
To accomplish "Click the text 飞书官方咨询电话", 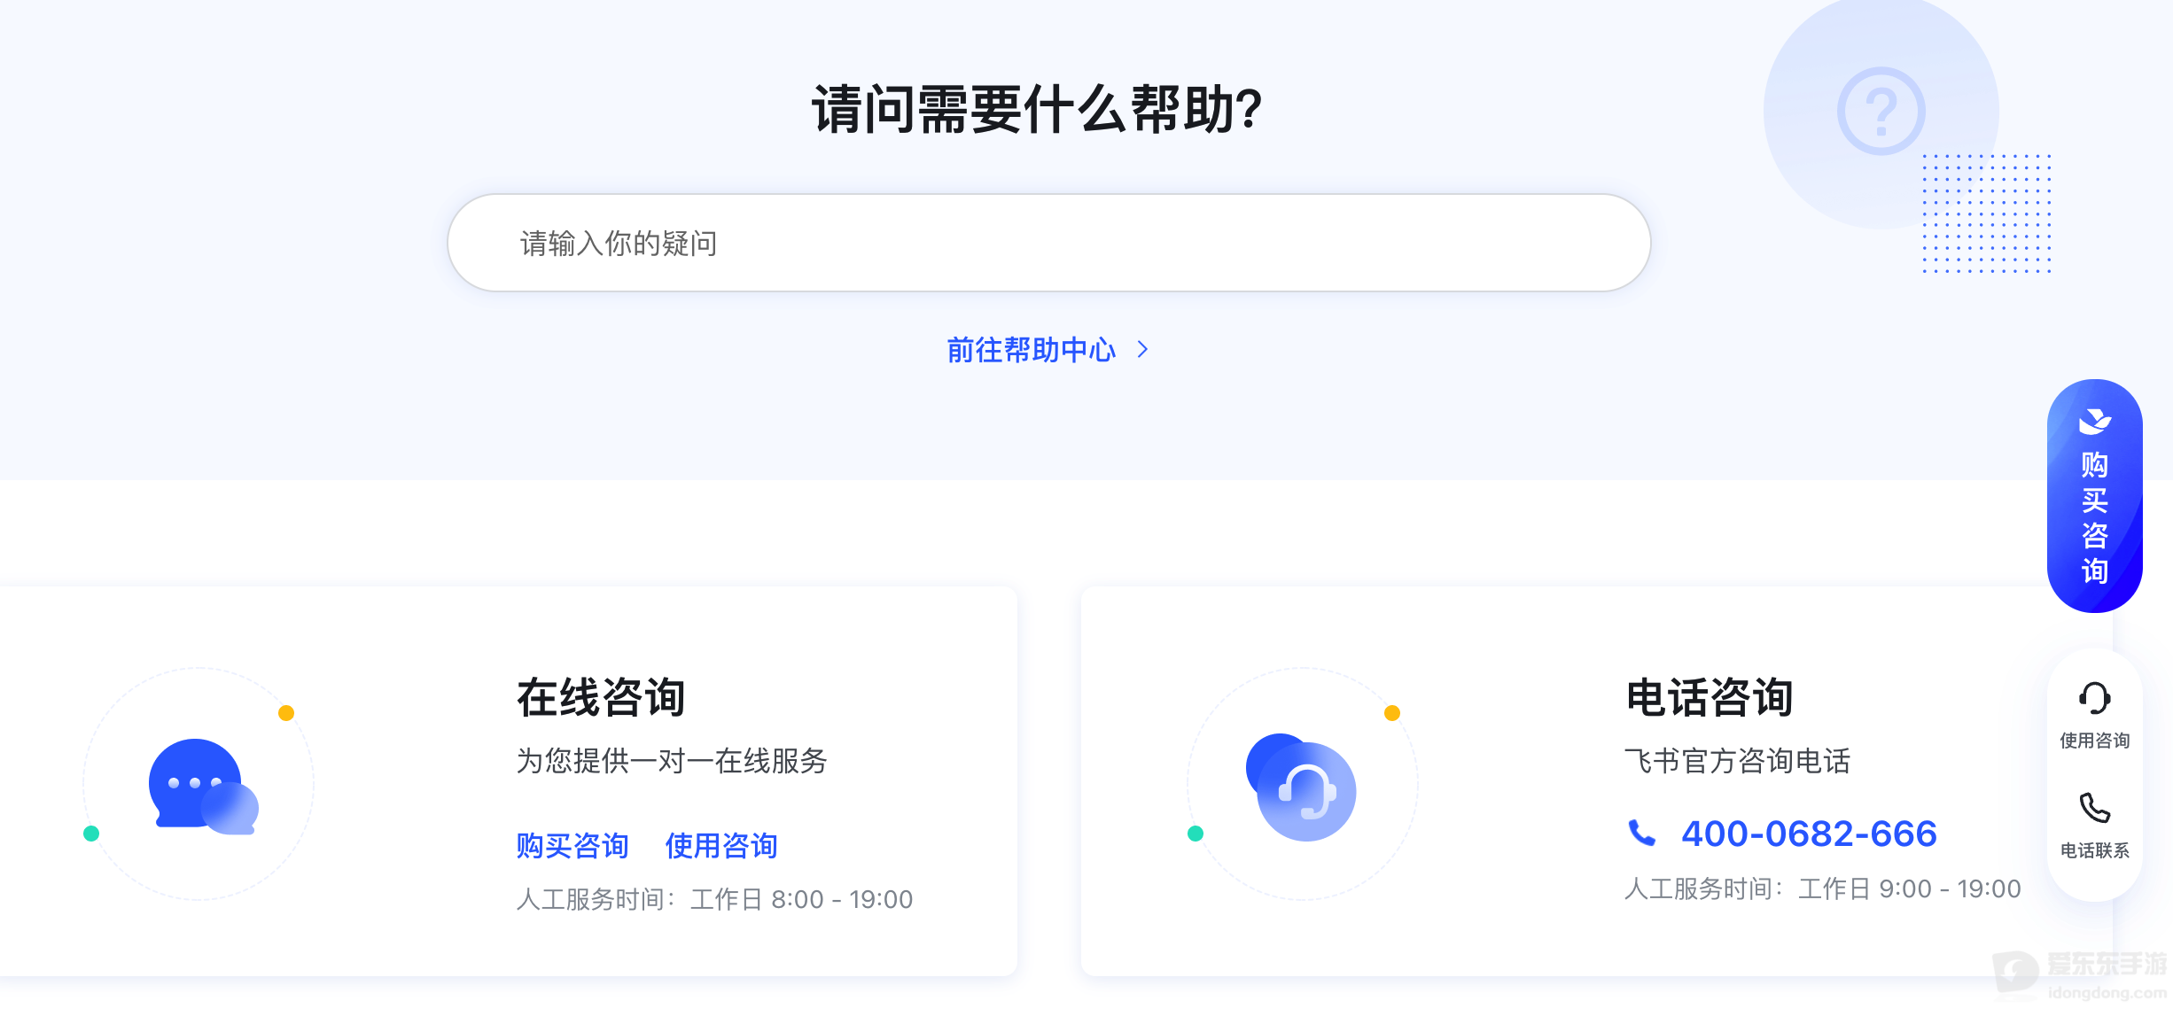I will 1738,761.
